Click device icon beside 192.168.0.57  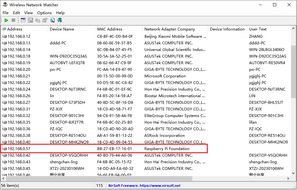(x=4, y=149)
